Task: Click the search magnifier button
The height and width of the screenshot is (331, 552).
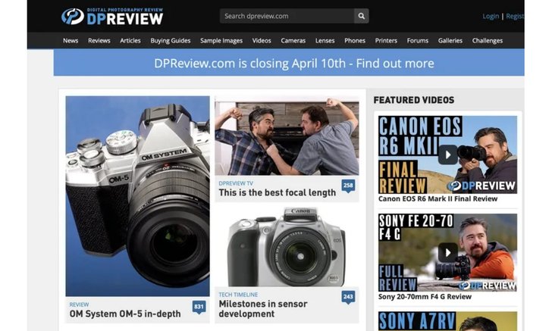Action: point(361,16)
